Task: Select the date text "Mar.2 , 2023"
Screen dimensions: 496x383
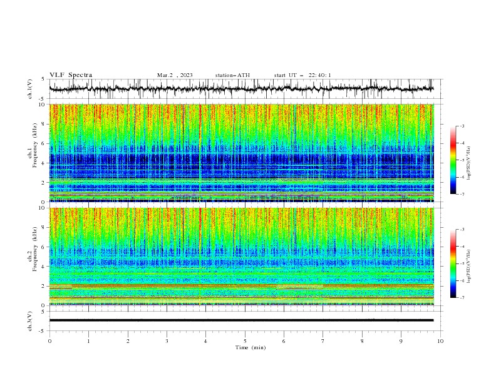Action: [x=175, y=75]
